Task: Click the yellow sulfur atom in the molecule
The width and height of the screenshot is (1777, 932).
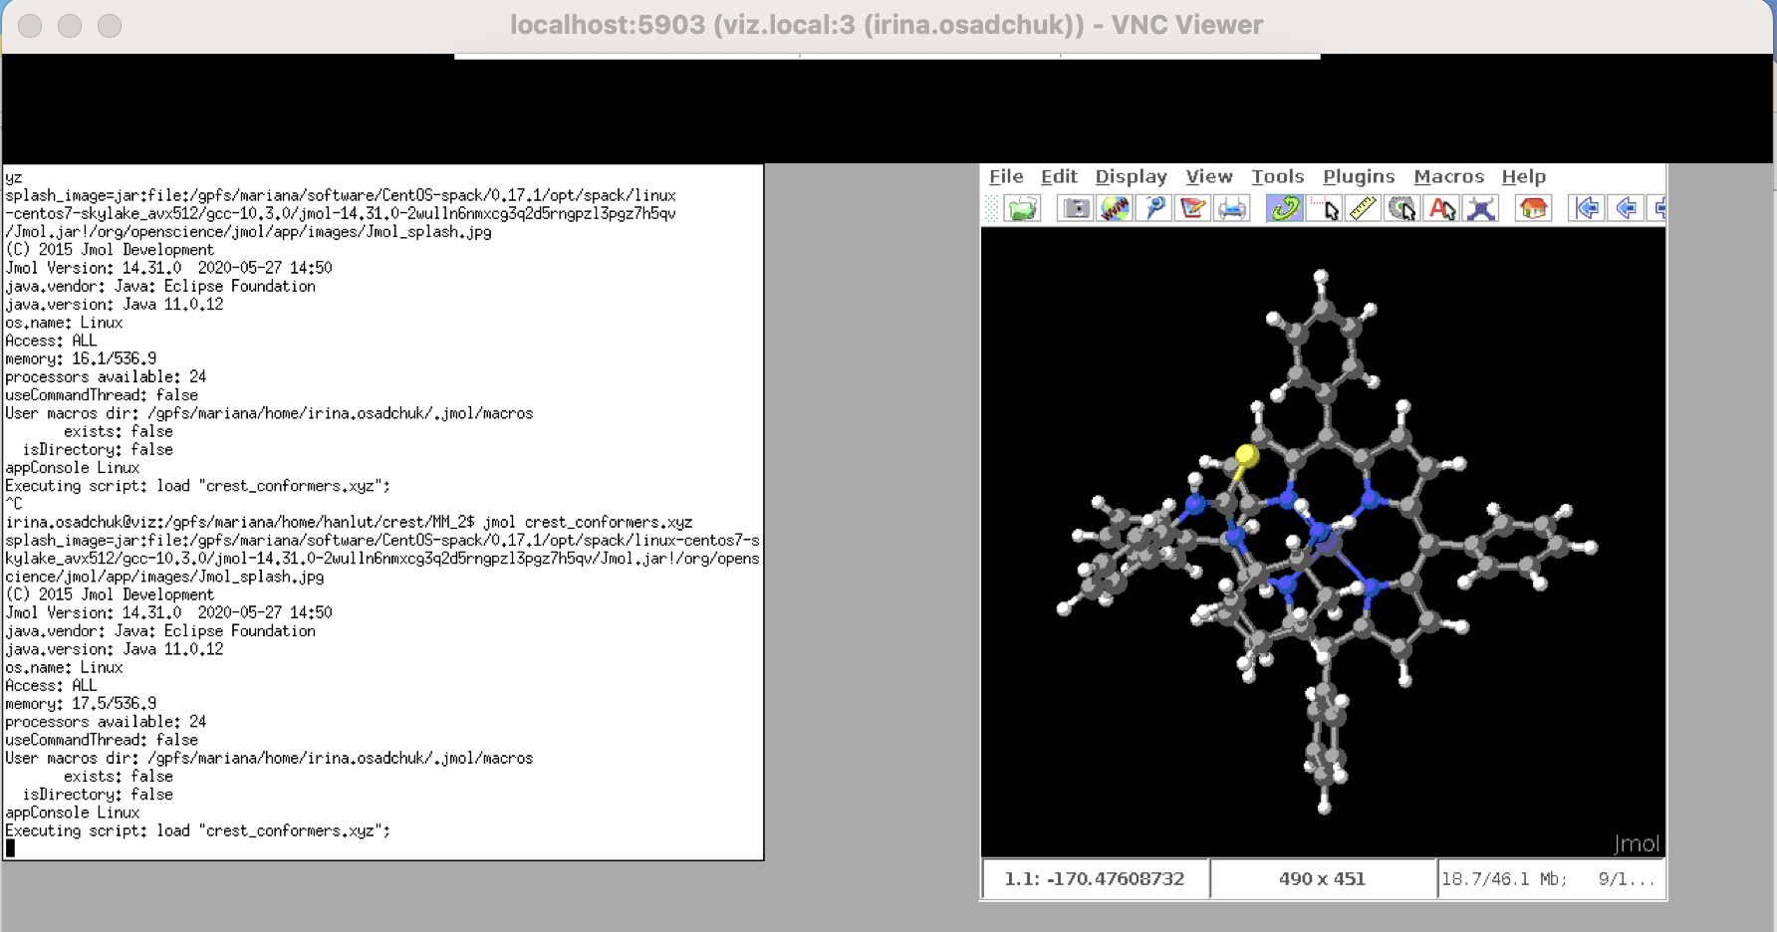Action: [1246, 456]
